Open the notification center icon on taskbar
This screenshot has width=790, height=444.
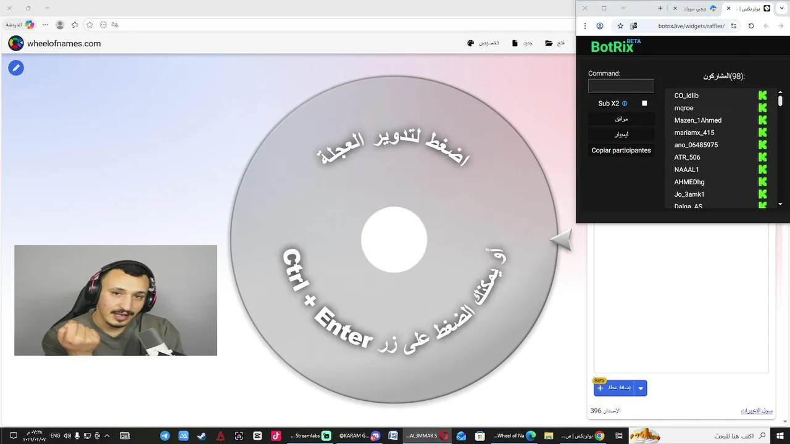tap(14, 435)
